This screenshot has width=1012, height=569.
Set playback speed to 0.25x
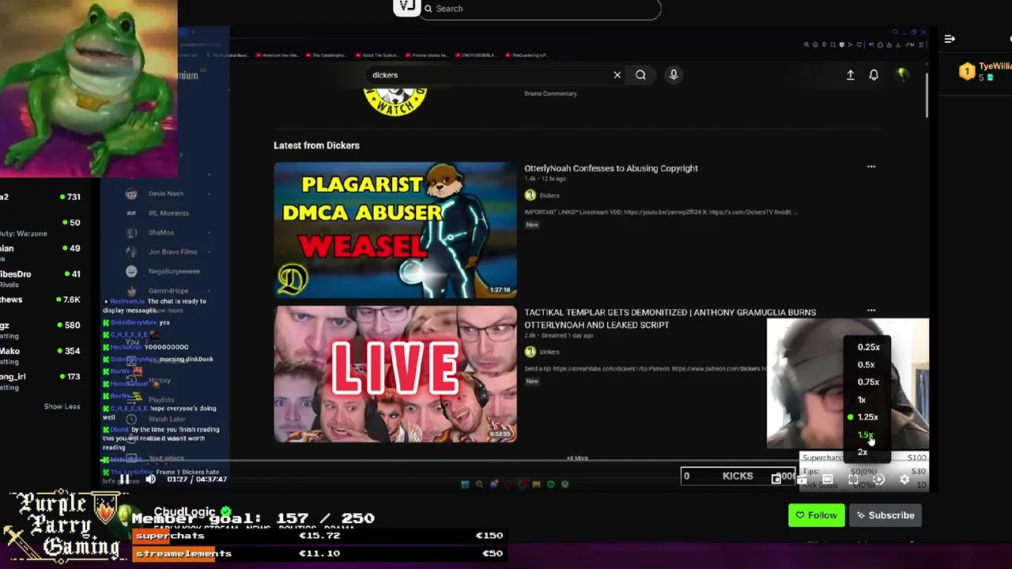click(868, 347)
